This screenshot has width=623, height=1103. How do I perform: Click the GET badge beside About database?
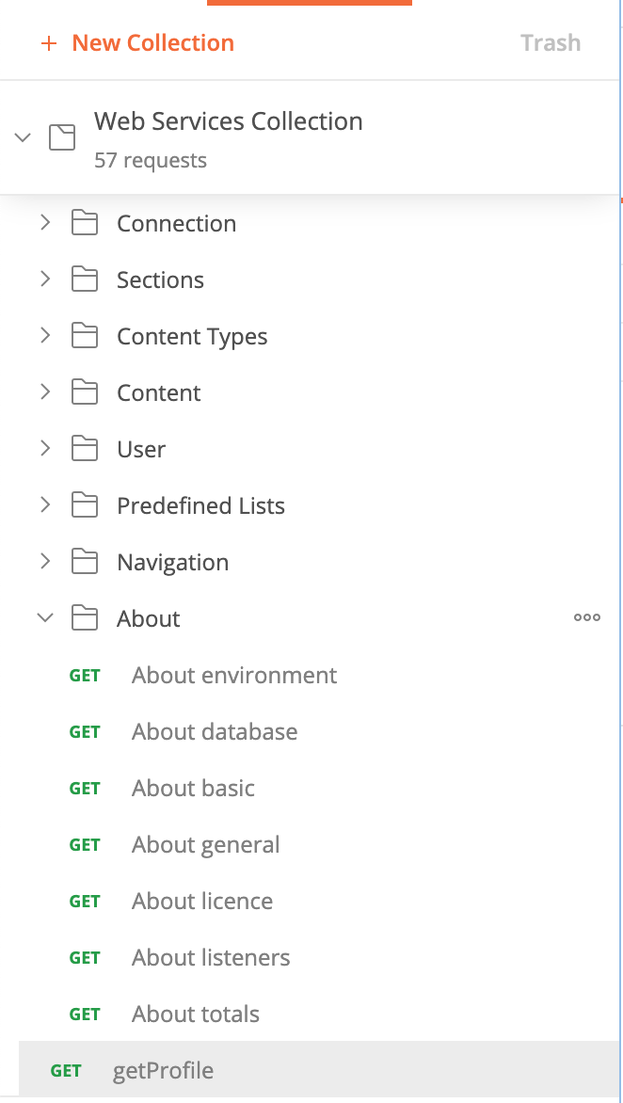point(85,731)
